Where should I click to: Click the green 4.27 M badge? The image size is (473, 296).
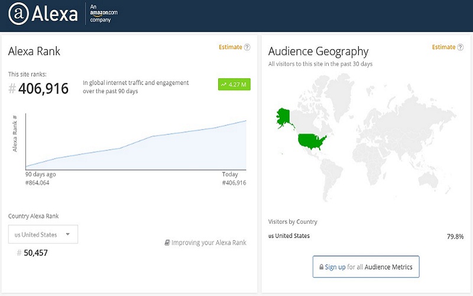click(235, 85)
